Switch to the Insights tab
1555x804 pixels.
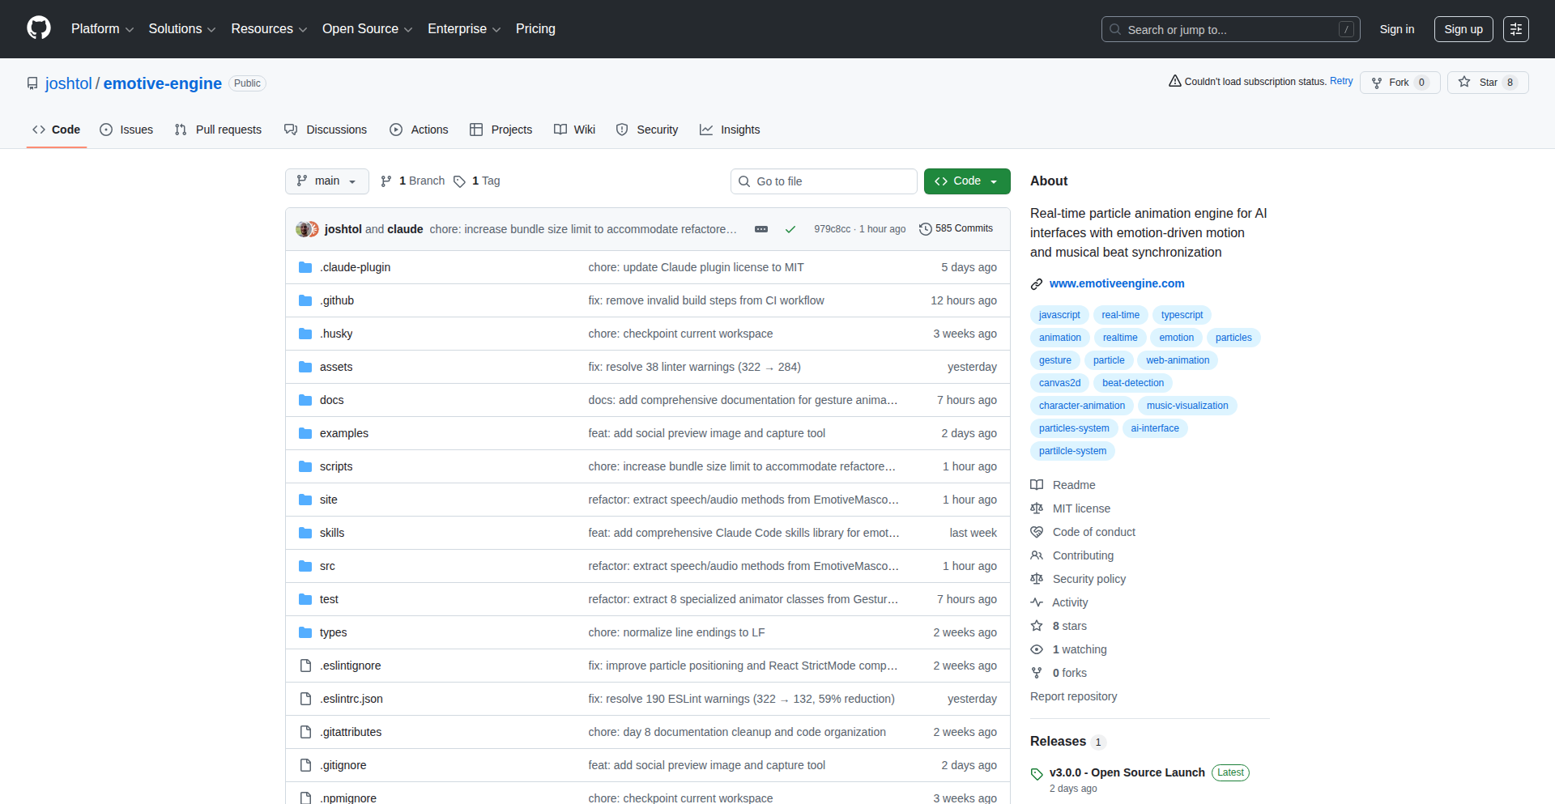click(x=730, y=130)
